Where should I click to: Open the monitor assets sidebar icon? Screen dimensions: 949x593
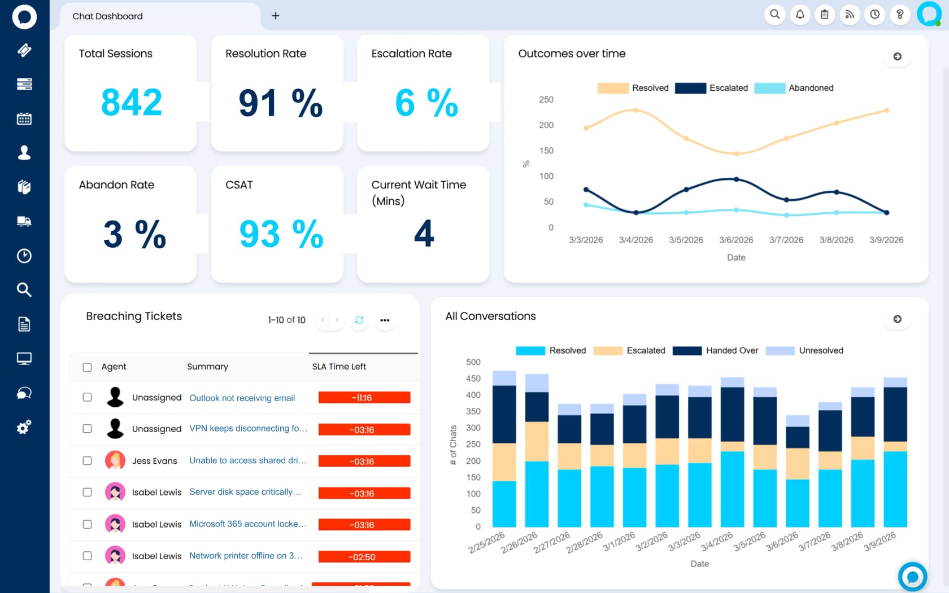pyautogui.click(x=24, y=358)
